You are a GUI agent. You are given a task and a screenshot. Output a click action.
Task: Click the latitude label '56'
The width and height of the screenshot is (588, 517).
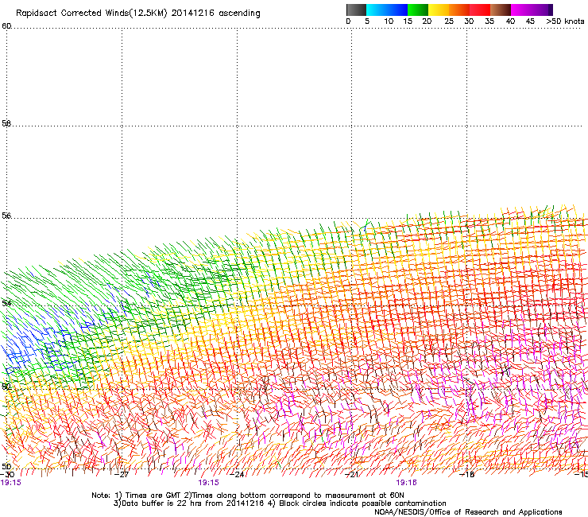(6, 216)
